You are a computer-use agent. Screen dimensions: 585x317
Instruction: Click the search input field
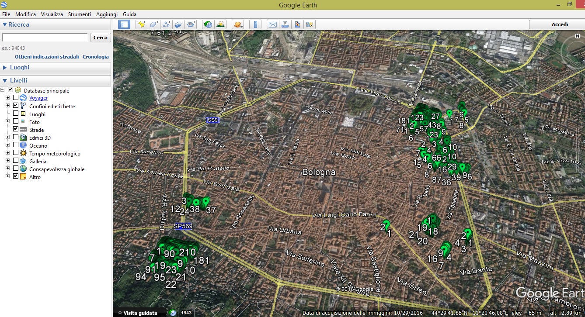45,38
